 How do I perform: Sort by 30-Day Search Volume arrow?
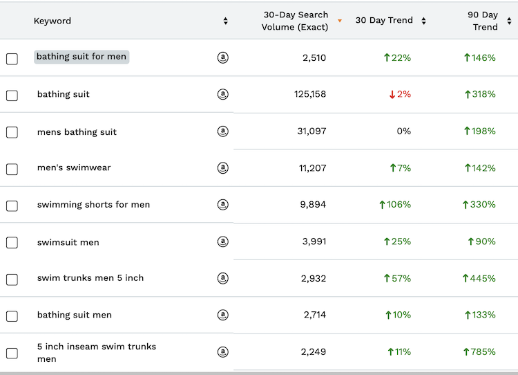coord(339,21)
